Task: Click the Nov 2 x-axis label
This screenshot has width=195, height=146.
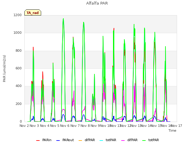Action: [x=24, y=126]
